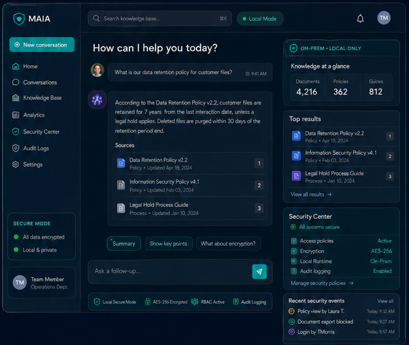Select the Summary suggestion chip

[x=124, y=244]
